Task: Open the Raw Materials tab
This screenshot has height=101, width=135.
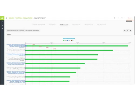Action: [x=101, y=25]
